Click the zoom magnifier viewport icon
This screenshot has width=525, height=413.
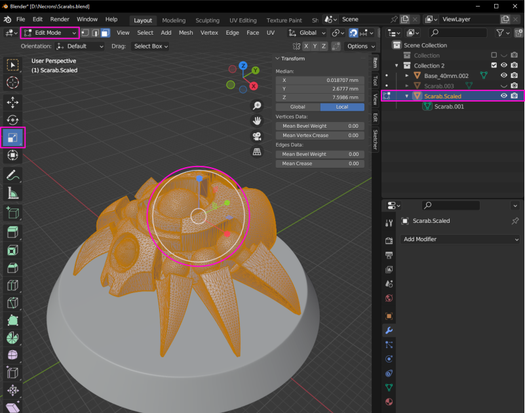[258, 106]
